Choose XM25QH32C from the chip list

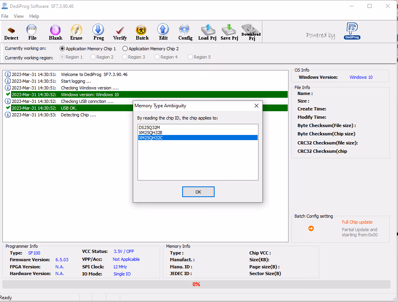coord(198,137)
